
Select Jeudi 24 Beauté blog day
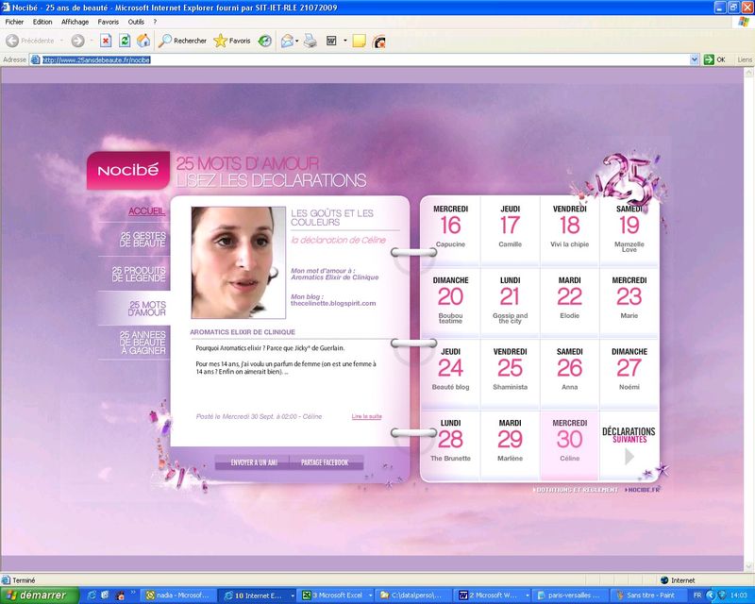click(450, 373)
